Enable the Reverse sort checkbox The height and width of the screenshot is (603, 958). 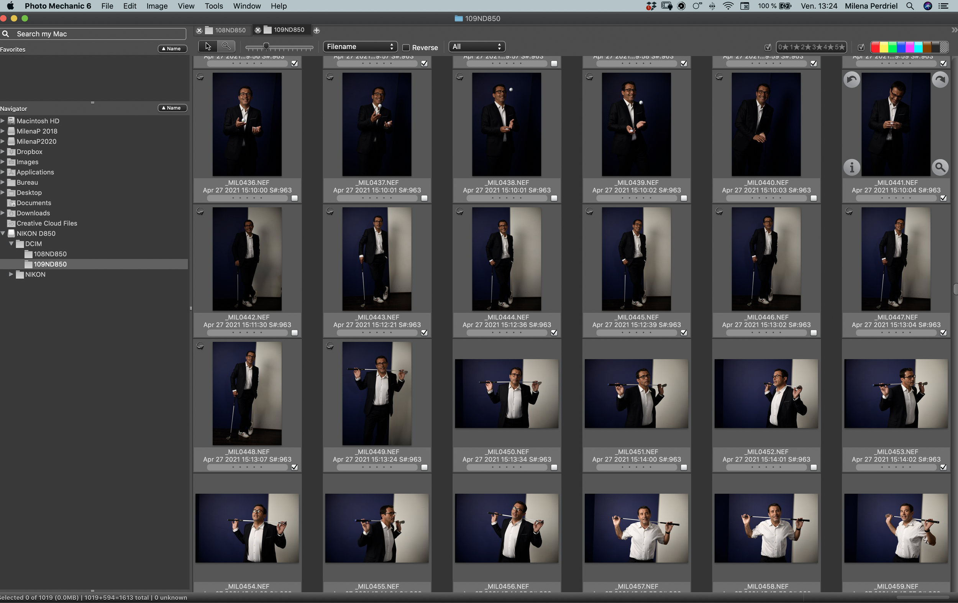click(406, 48)
